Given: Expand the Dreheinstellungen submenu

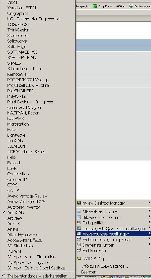Looking at the screenshot, I should [114, 245].
